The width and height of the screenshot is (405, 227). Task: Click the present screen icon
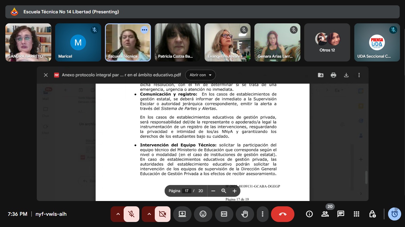182,214
